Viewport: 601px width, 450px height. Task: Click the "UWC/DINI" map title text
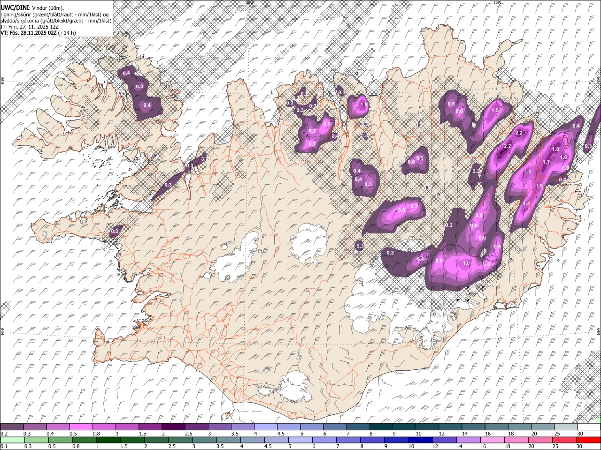(x=15, y=8)
